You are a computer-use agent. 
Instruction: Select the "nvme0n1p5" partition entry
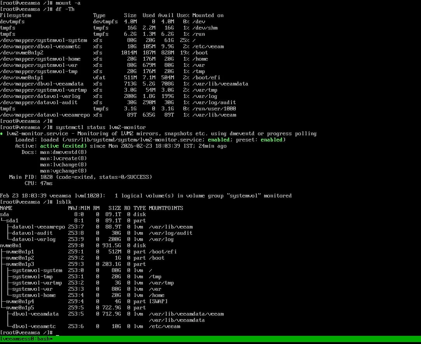pyautogui.click(x=20, y=308)
